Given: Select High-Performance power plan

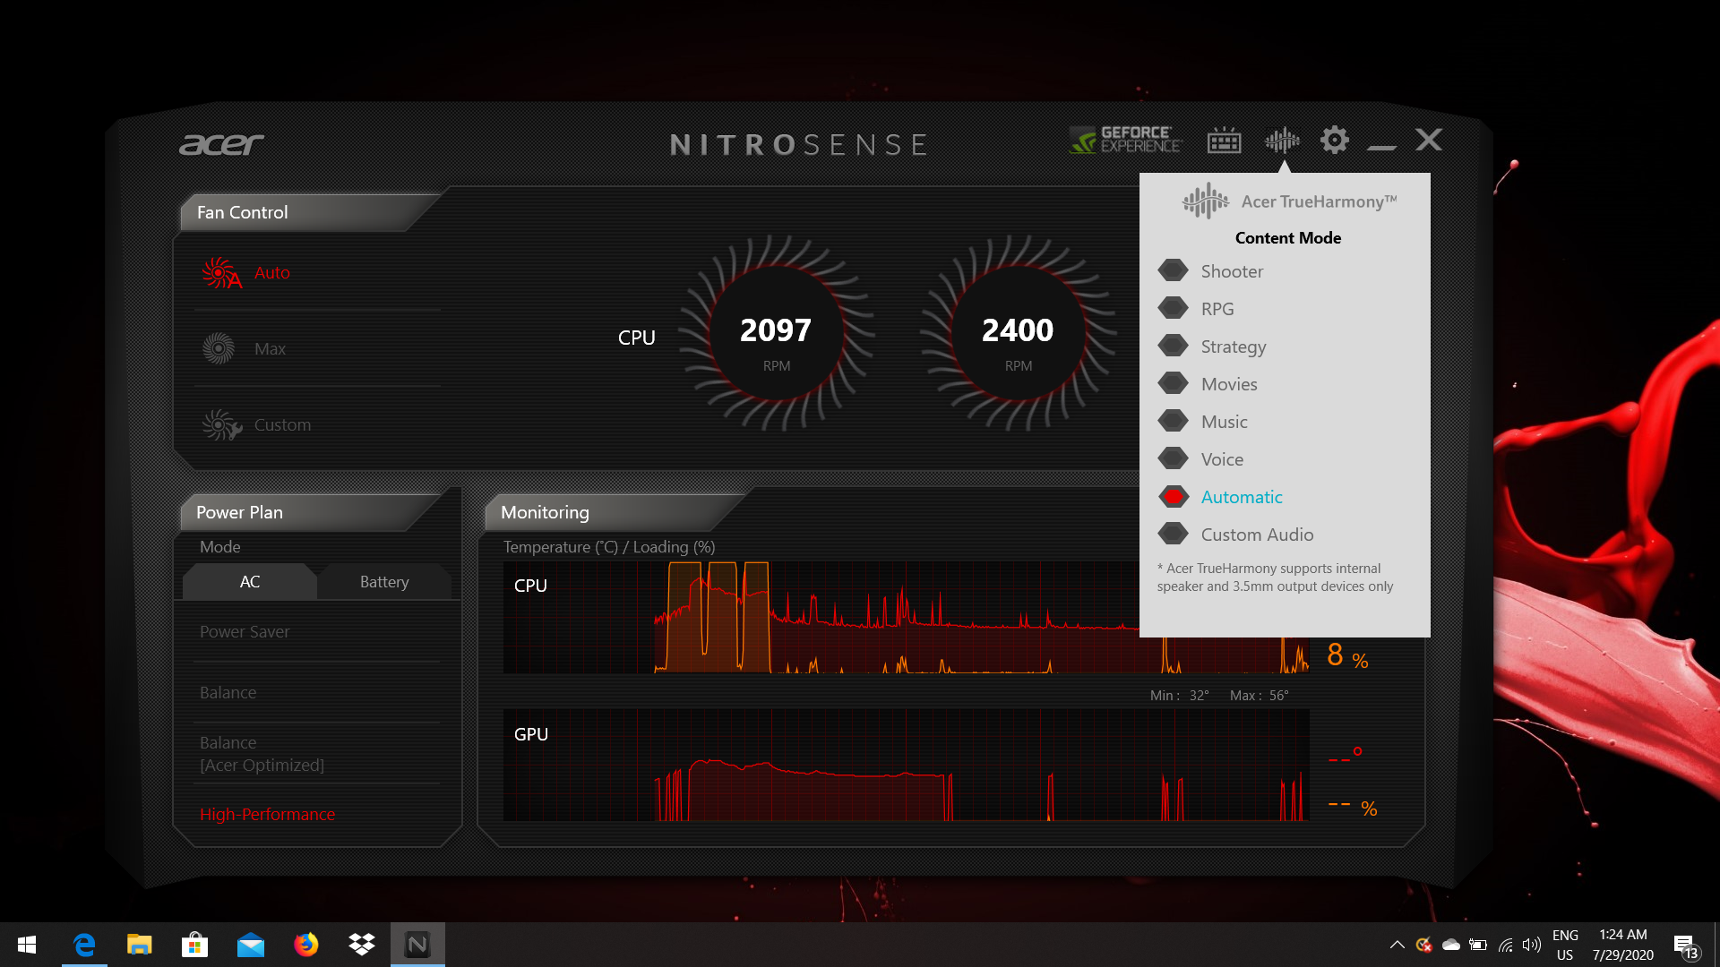Looking at the screenshot, I should point(268,814).
